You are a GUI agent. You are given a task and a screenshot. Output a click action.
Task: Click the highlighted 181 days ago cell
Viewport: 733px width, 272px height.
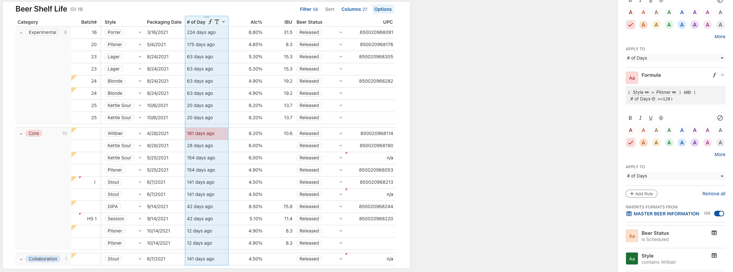(x=207, y=133)
